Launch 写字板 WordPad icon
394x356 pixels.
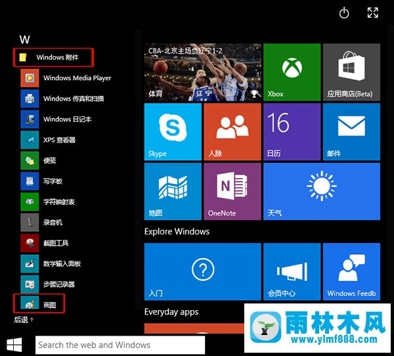click(x=30, y=181)
